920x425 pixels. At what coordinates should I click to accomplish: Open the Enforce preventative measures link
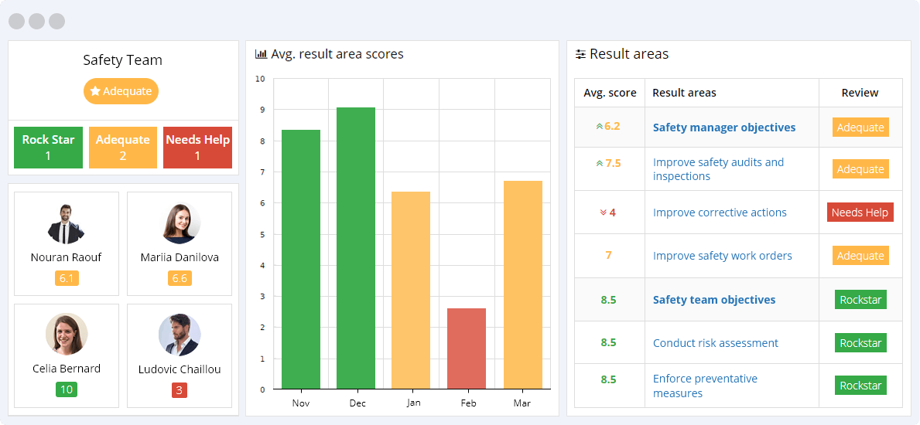705,386
